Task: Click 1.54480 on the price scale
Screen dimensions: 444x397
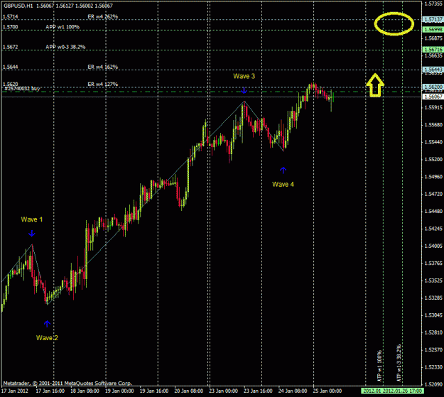Action: pyautogui.click(x=433, y=211)
